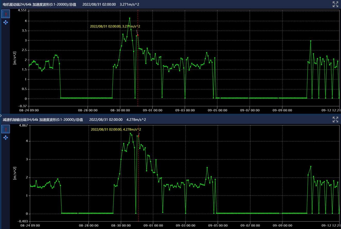Select the cursor tool in the 电机驱动端2H chart
The width and height of the screenshot is (341, 229).
click(6, 14)
